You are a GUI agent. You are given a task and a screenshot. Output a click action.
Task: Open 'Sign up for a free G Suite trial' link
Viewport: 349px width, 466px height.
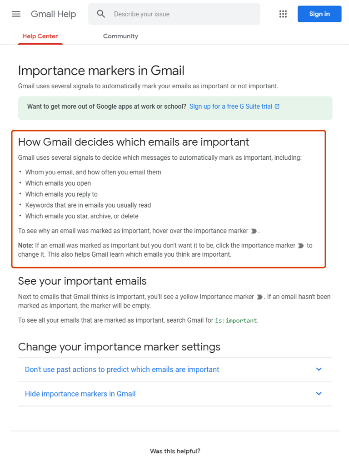pyautogui.click(x=231, y=106)
